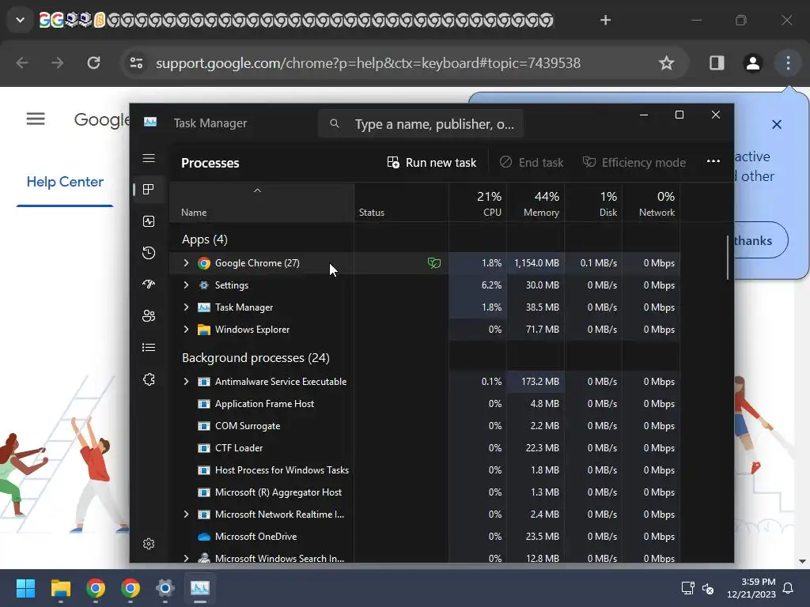Open Chrome three-dot menu
The width and height of the screenshot is (810, 607).
(x=788, y=63)
